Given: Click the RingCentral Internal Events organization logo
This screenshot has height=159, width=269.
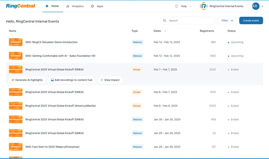Looking at the screenshot, I should [x=204, y=6].
